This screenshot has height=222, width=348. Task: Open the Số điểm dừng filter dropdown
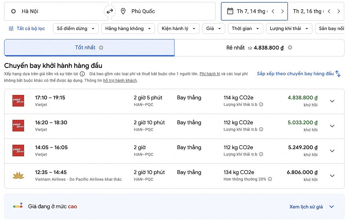pyautogui.click(x=76, y=29)
